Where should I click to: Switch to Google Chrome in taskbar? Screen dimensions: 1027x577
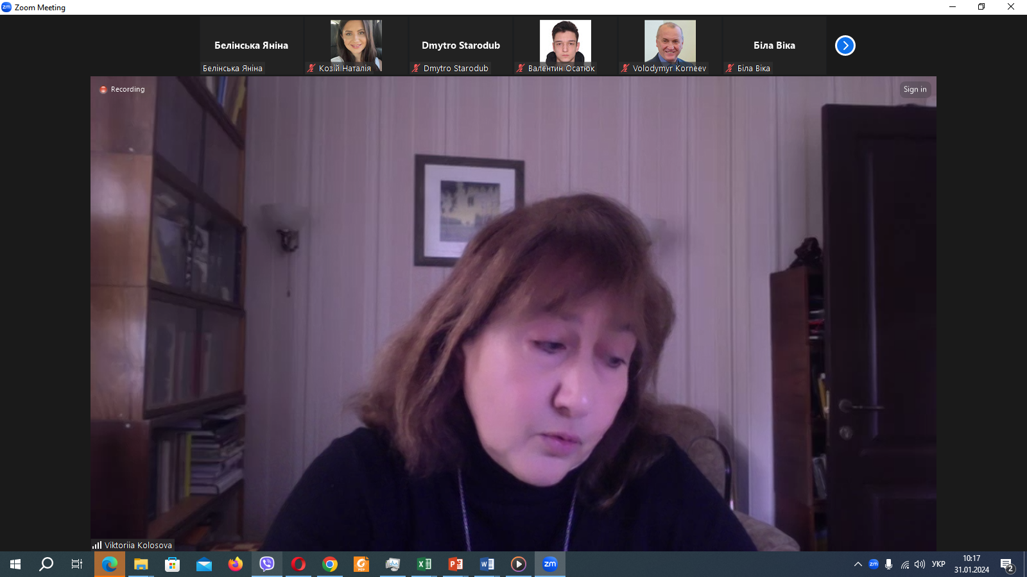330,564
